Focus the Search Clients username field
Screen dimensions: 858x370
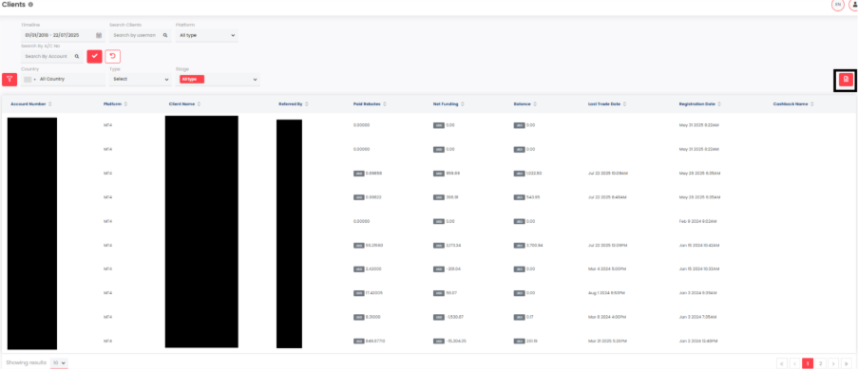coord(140,35)
